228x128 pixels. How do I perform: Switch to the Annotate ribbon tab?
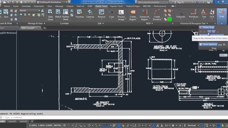26,6
